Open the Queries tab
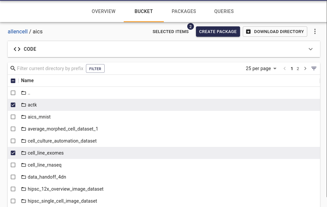Image resolution: width=327 pixels, height=207 pixels. (x=224, y=11)
